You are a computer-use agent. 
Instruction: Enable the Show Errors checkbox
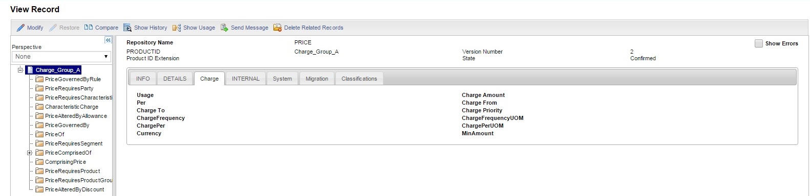pos(759,43)
